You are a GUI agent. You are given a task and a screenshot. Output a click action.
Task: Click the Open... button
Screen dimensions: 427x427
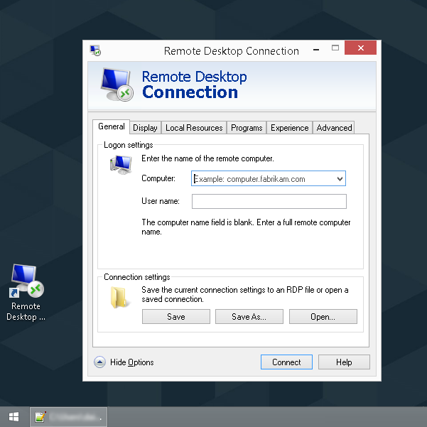(323, 316)
